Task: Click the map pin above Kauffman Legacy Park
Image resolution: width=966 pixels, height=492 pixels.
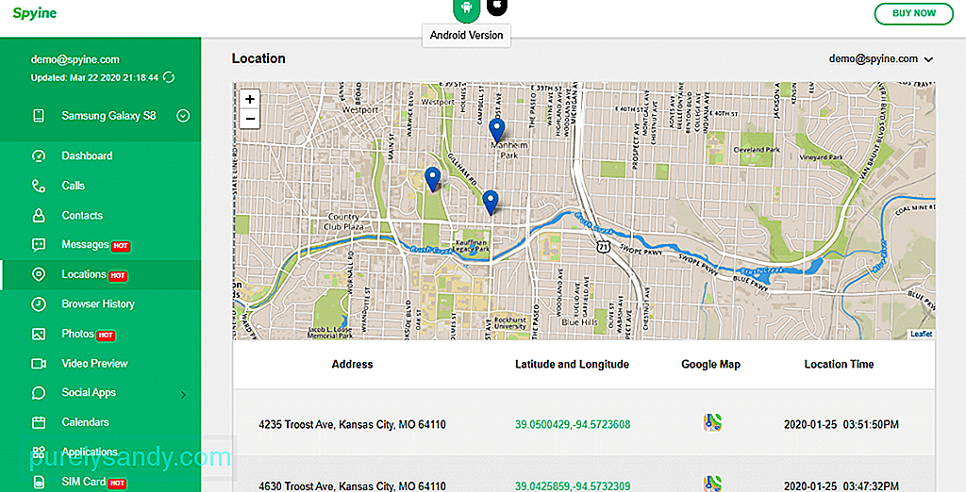Action: [x=490, y=203]
